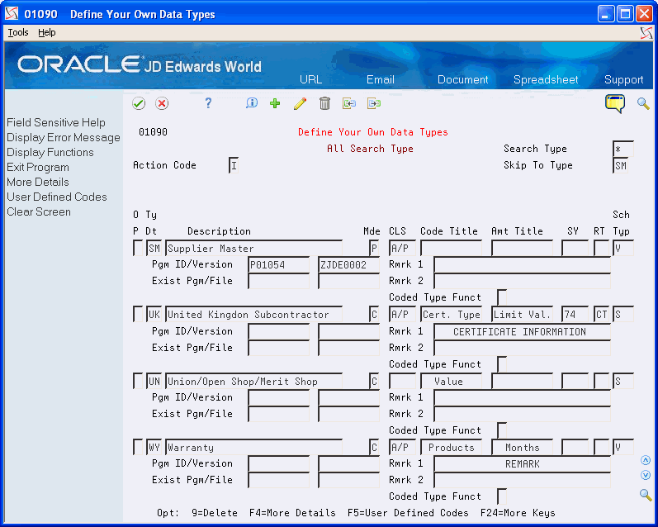This screenshot has height=527, width=658.
Task: Click the CLS A/P field of Warranty row
Action: click(x=402, y=447)
